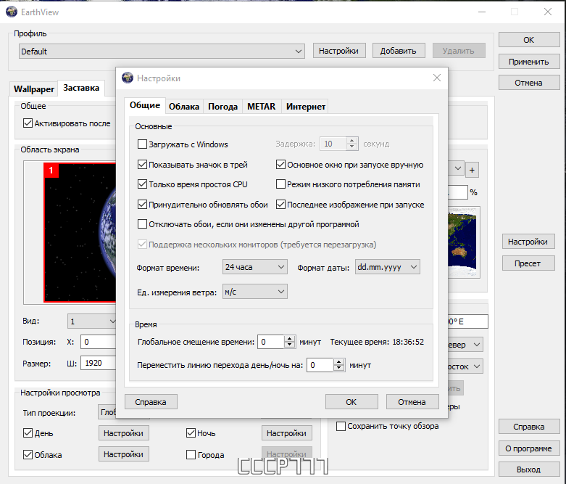This screenshot has width=566, height=484.
Task: Click the plus button beside the dropdown
Action: tap(472, 171)
